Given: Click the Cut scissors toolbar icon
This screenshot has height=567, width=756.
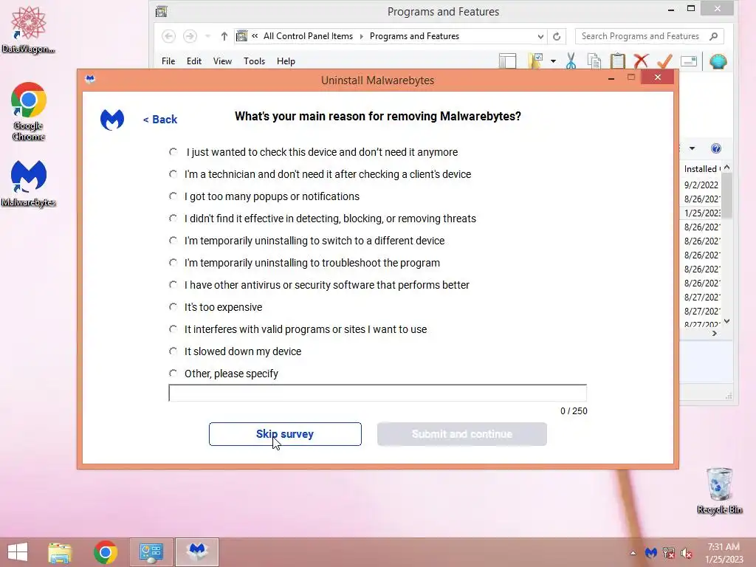Looking at the screenshot, I should (x=571, y=61).
